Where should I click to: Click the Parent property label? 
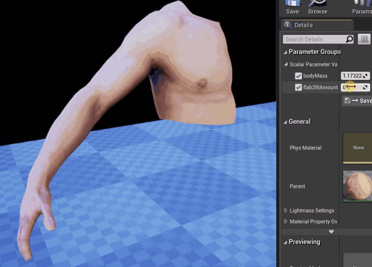(x=297, y=186)
